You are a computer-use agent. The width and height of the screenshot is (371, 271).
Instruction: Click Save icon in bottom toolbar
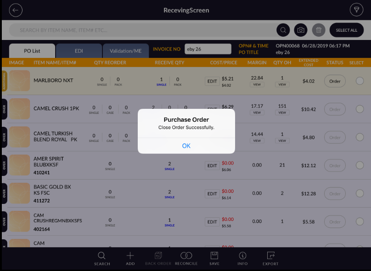point(214,258)
